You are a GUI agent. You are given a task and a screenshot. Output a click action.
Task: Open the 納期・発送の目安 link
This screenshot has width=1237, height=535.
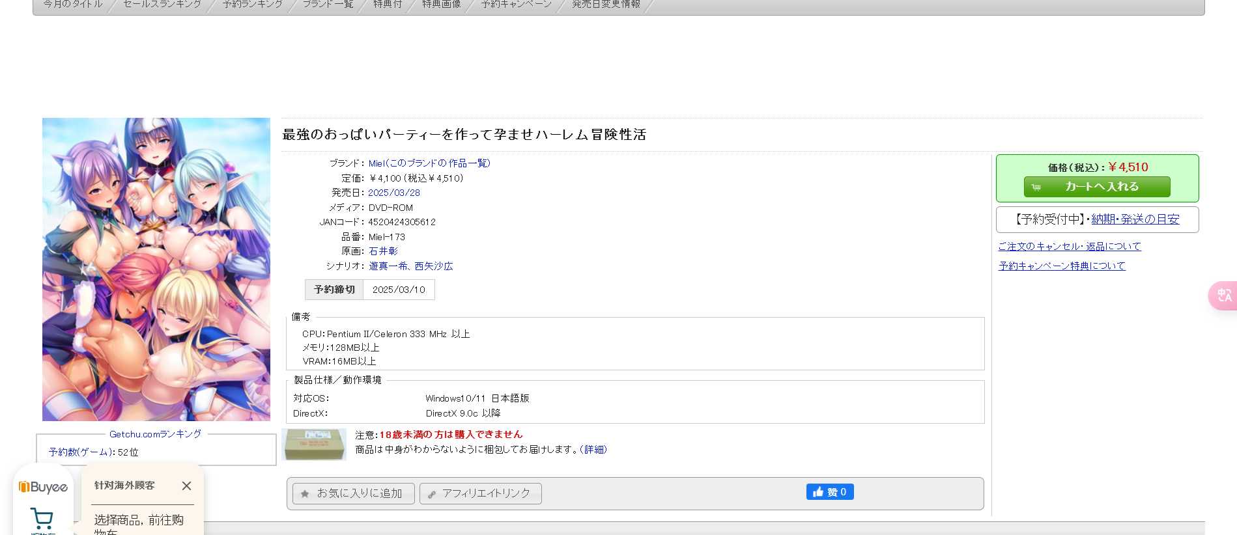pyautogui.click(x=1135, y=219)
